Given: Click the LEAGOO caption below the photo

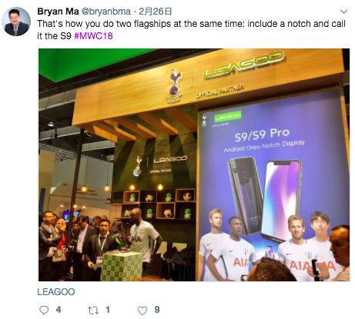Looking at the screenshot, I should point(56,292).
